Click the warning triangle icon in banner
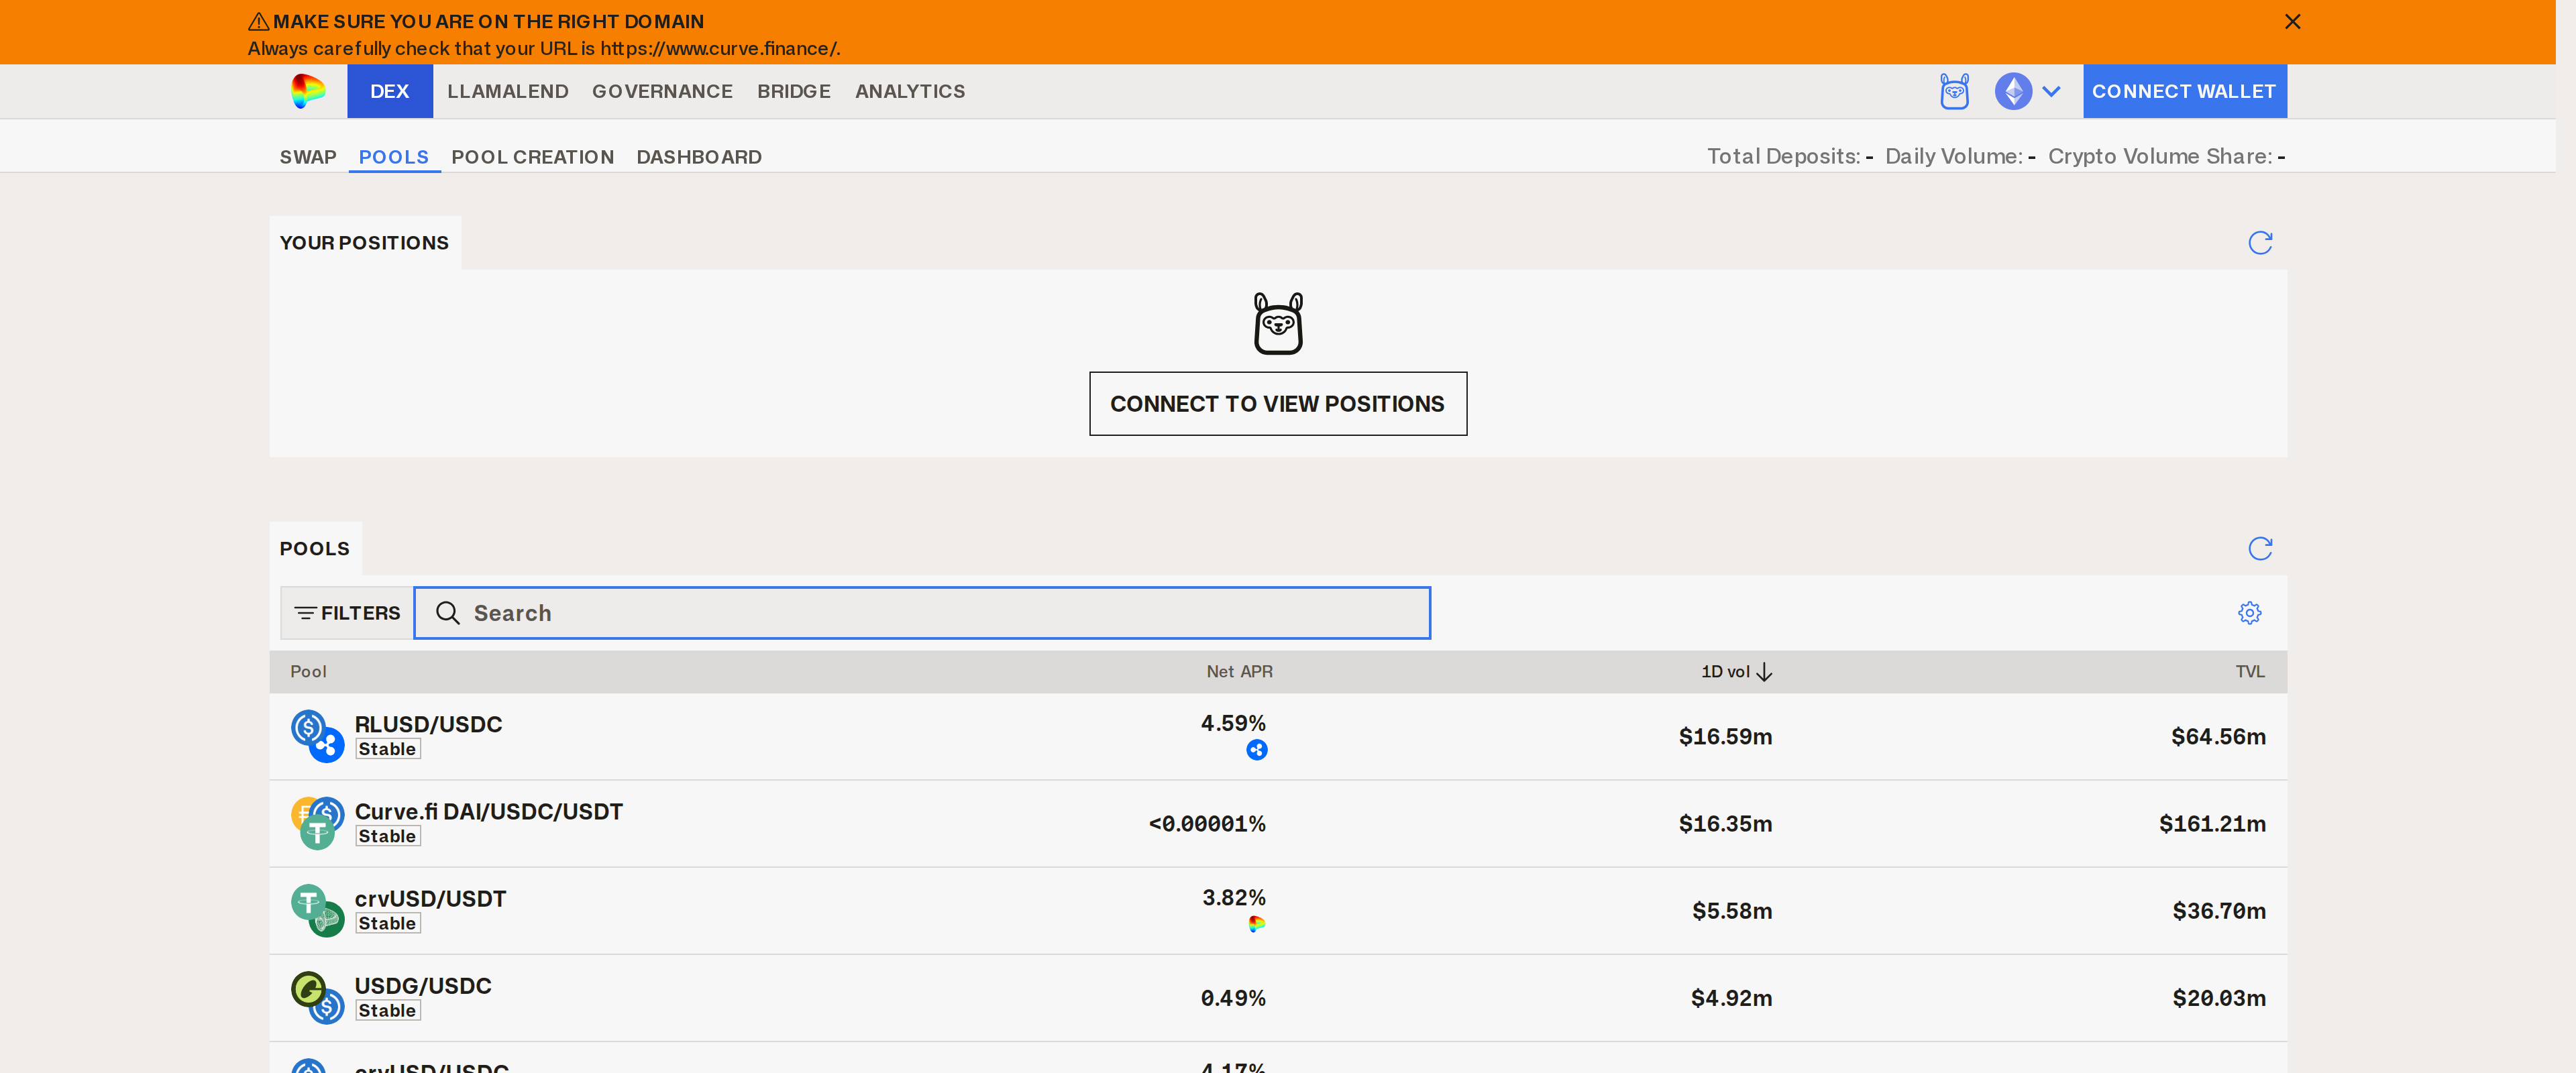This screenshot has height=1073, width=2576. pos(258,21)
